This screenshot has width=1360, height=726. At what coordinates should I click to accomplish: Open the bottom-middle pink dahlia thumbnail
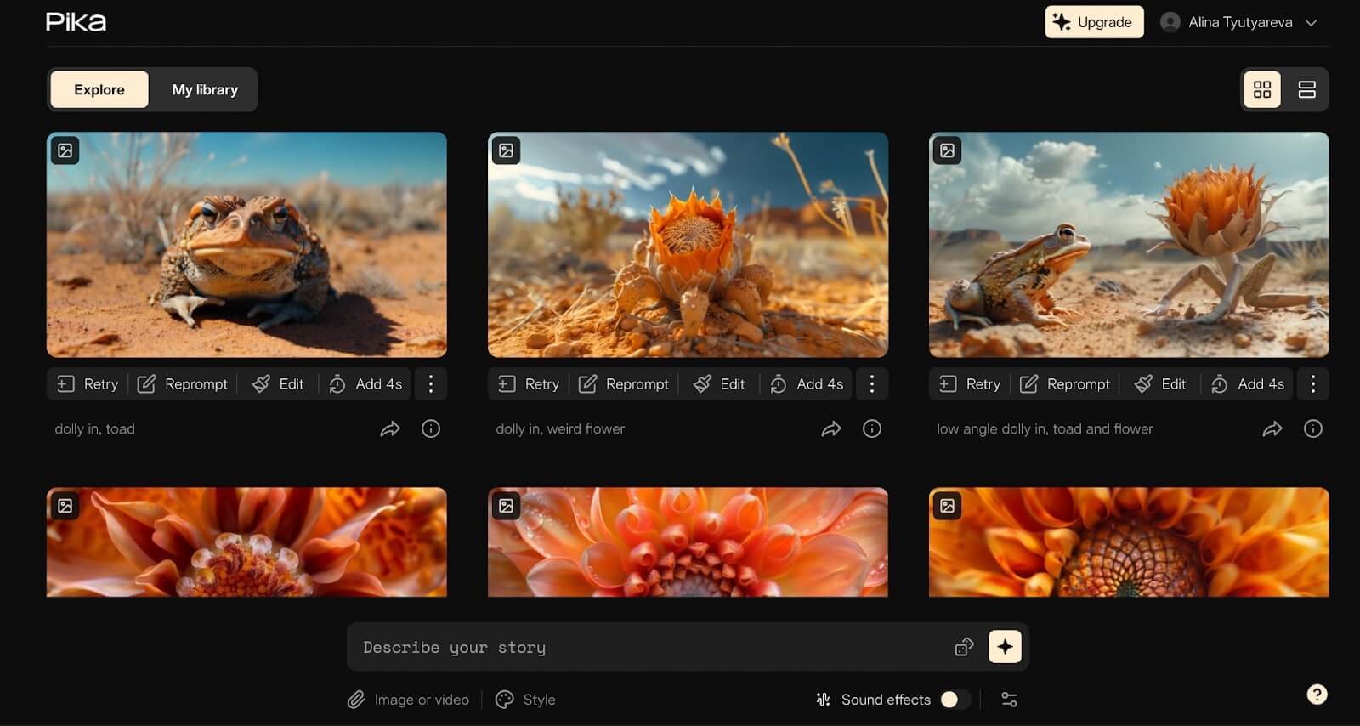tap(688, 542)
